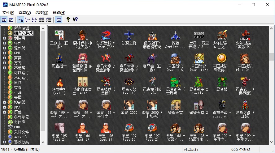Viewport: 275px width, 153px height.
Task: Click the game list scroll-up arrow
Action: click(271, 28)
